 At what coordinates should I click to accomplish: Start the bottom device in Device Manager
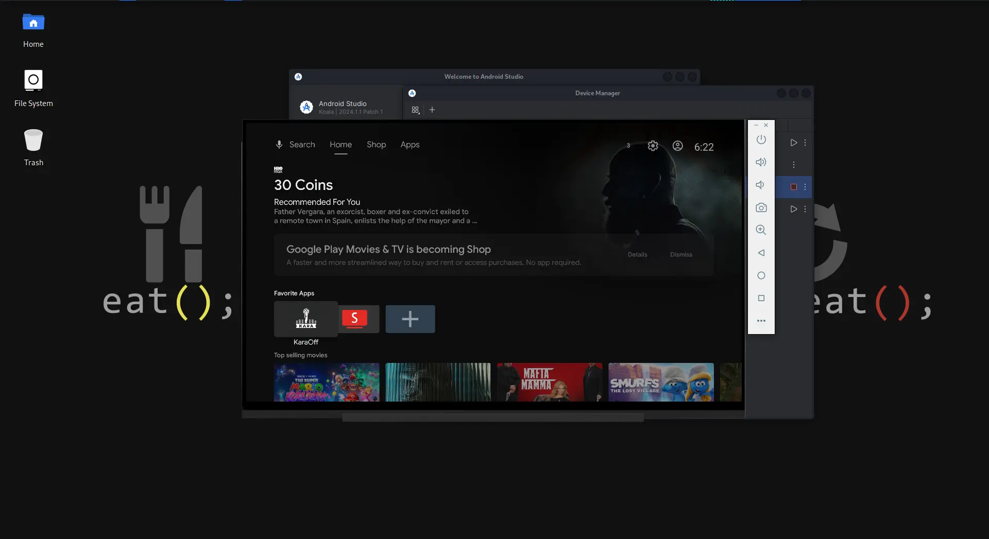[x=794, y=209]
